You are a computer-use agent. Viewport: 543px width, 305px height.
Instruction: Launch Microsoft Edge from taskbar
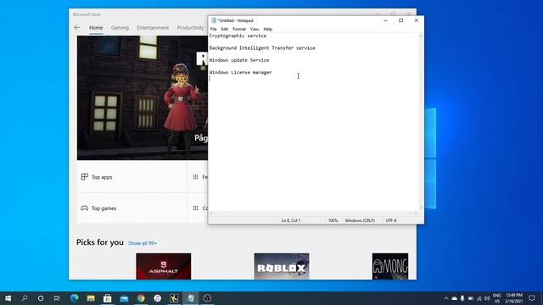coord(74,298)
